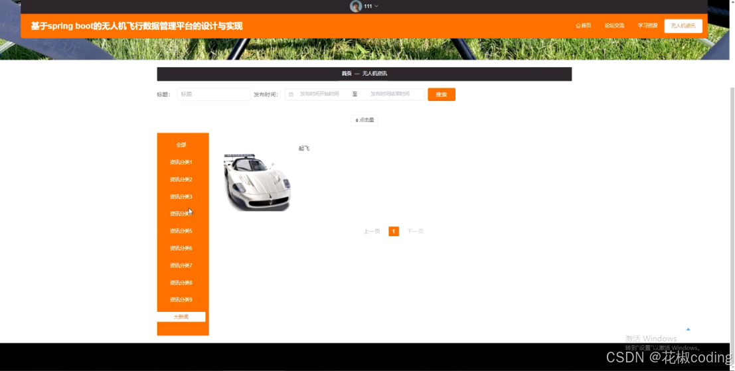Select category 资讯分类7
This screenshot has width=735, height=371.
(x=181, y=265)
